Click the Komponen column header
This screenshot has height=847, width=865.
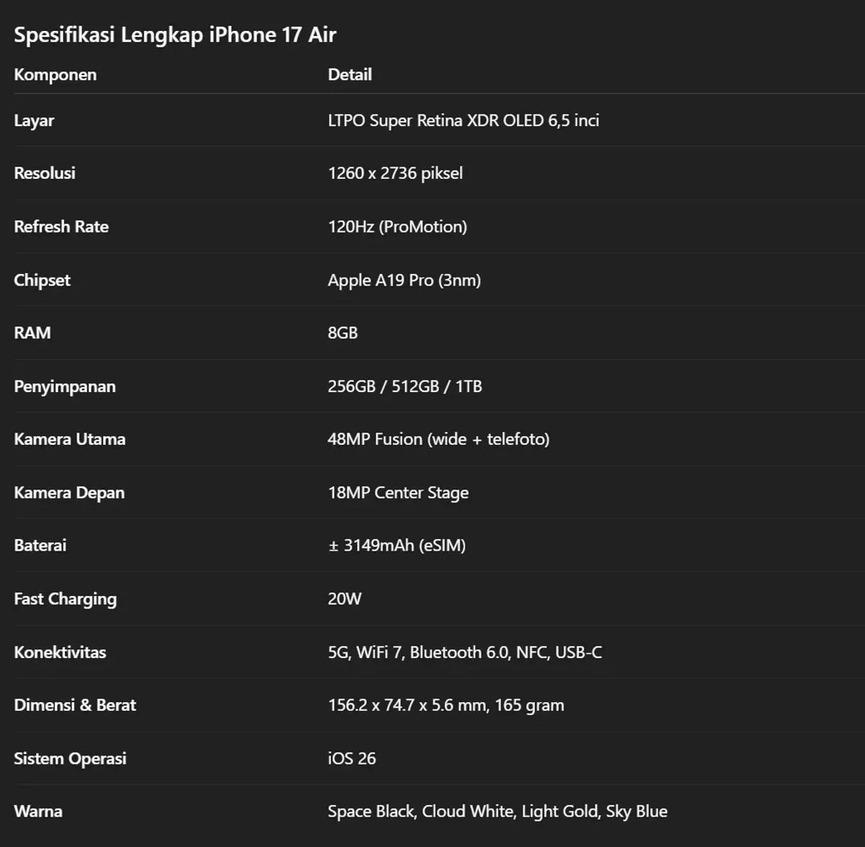point(56,74)
